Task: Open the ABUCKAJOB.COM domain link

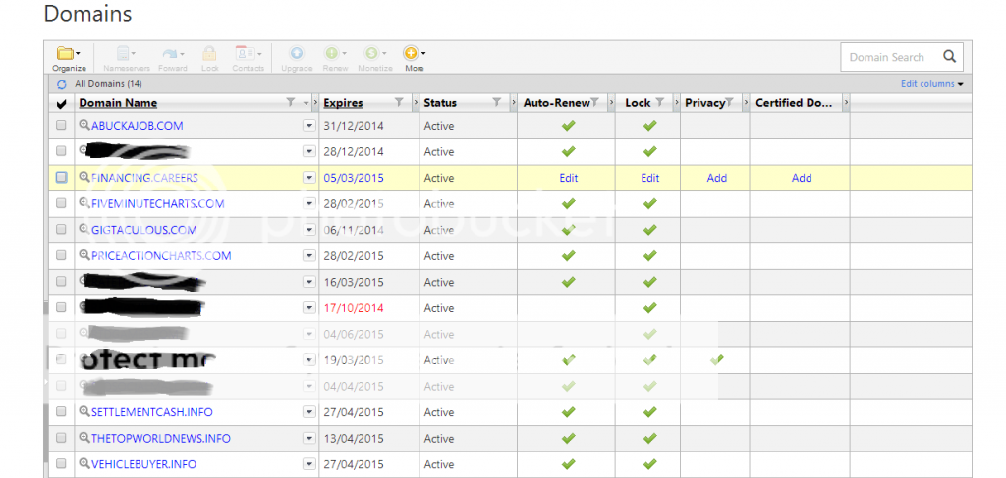Action: tap(138, 126)
